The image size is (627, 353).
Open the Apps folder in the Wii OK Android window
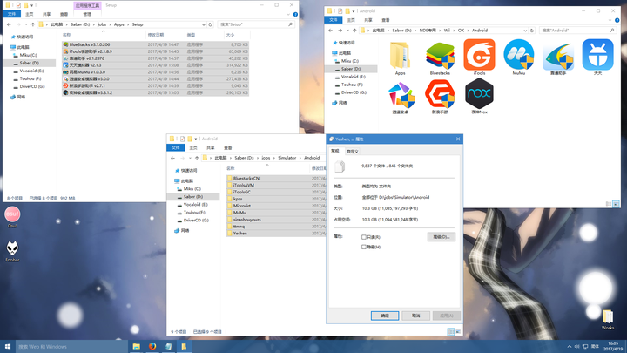400,56
